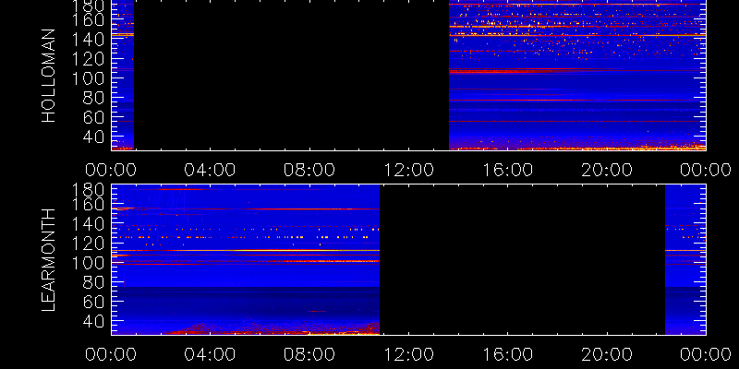This screenshot has height=369, width=739.
Task: Select the 140 tick label on Holloman axis
Action: [x=89, y=39]
